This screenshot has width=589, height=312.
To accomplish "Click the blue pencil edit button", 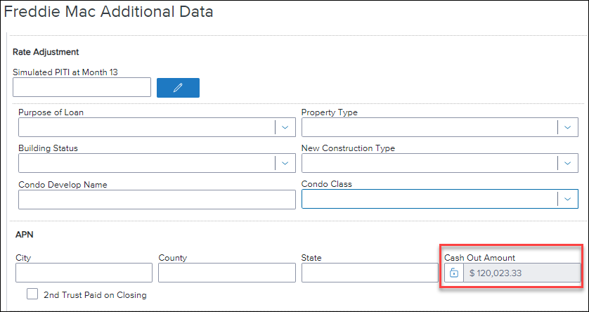I will click(178, 87).
